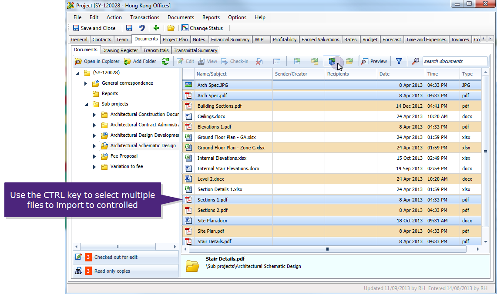
Task: Expand the Architectural Schematic Design folder
Action: point(94,145)
